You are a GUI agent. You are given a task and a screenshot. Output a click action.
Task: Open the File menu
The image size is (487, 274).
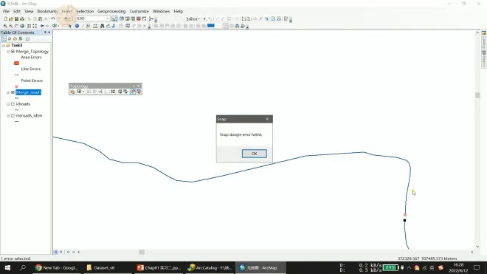click(6, 11)
